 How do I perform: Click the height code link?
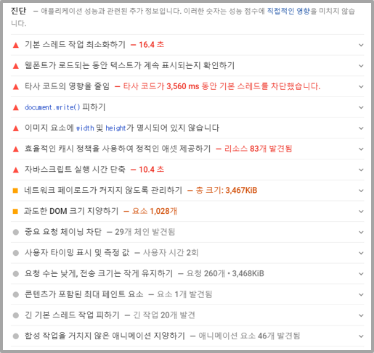point(115,128)
